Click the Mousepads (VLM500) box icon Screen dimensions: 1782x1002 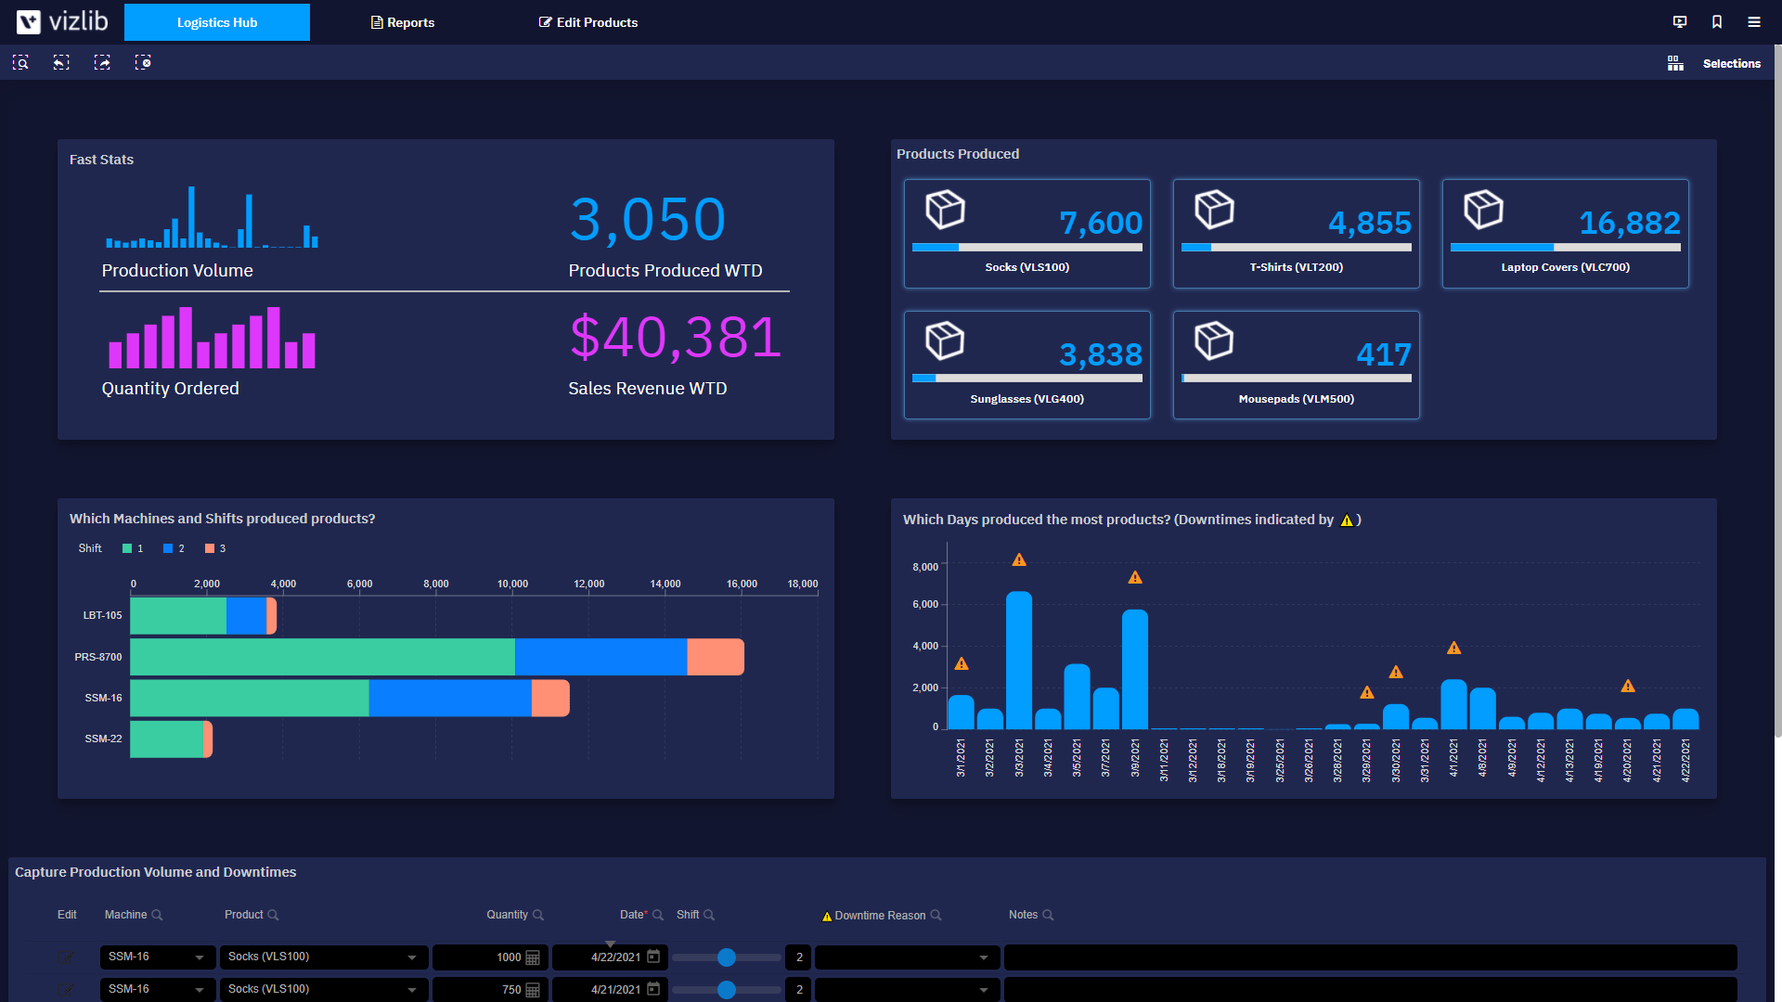tap(1214, 340)
